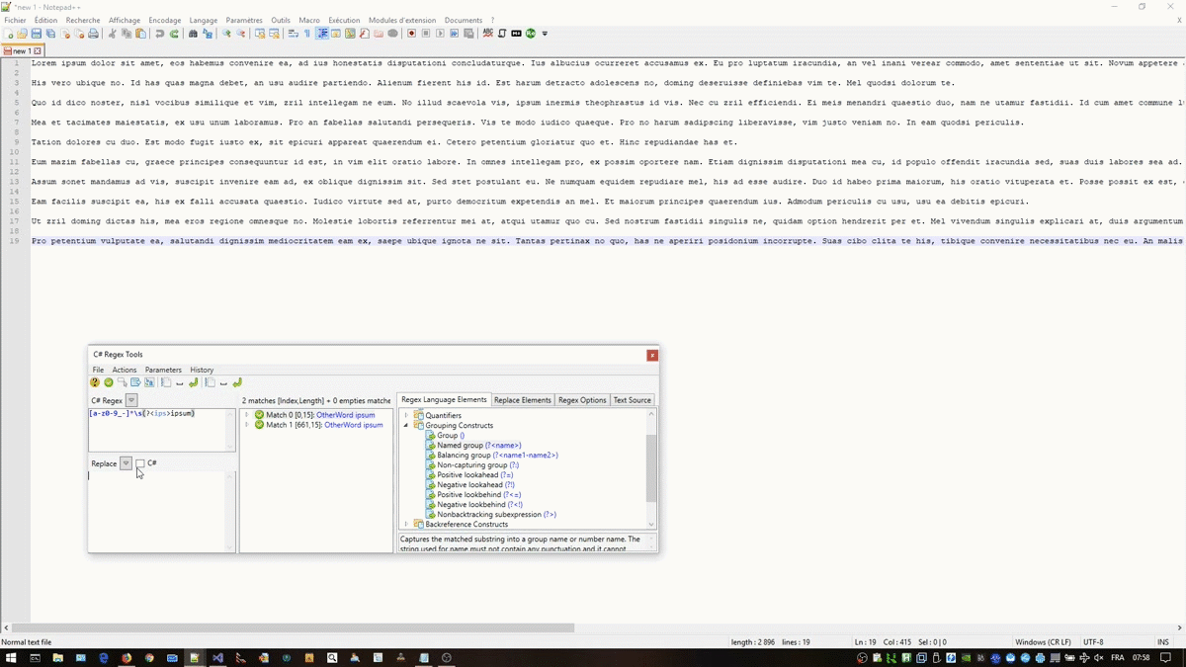
Task: Click the editor's horizontal scrollbar thumb
Action: tap(293, 627)
